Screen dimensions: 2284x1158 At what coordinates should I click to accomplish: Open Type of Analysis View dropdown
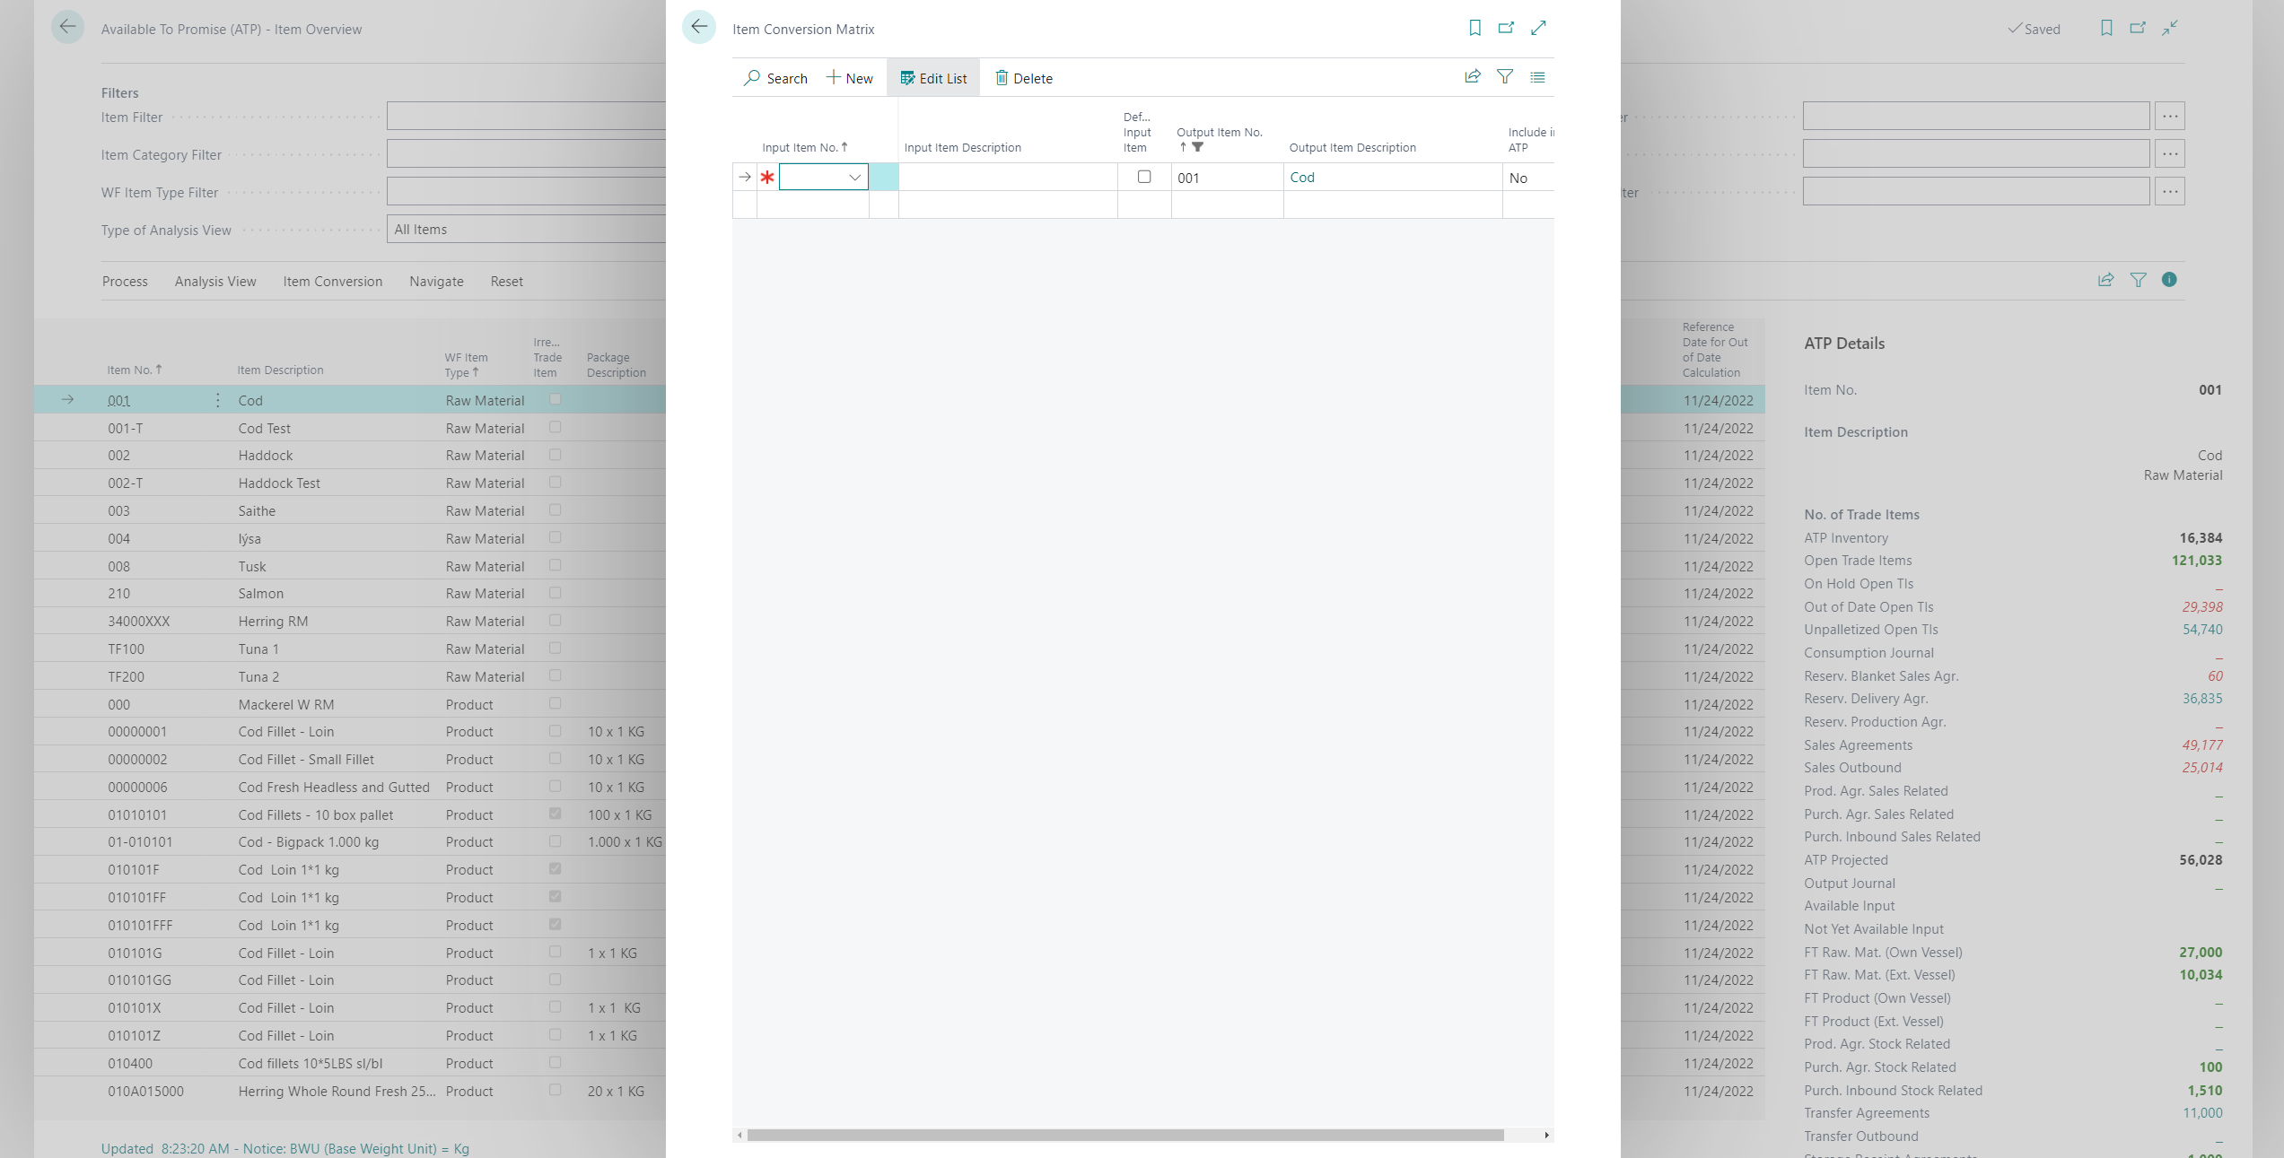click(525, 230)
